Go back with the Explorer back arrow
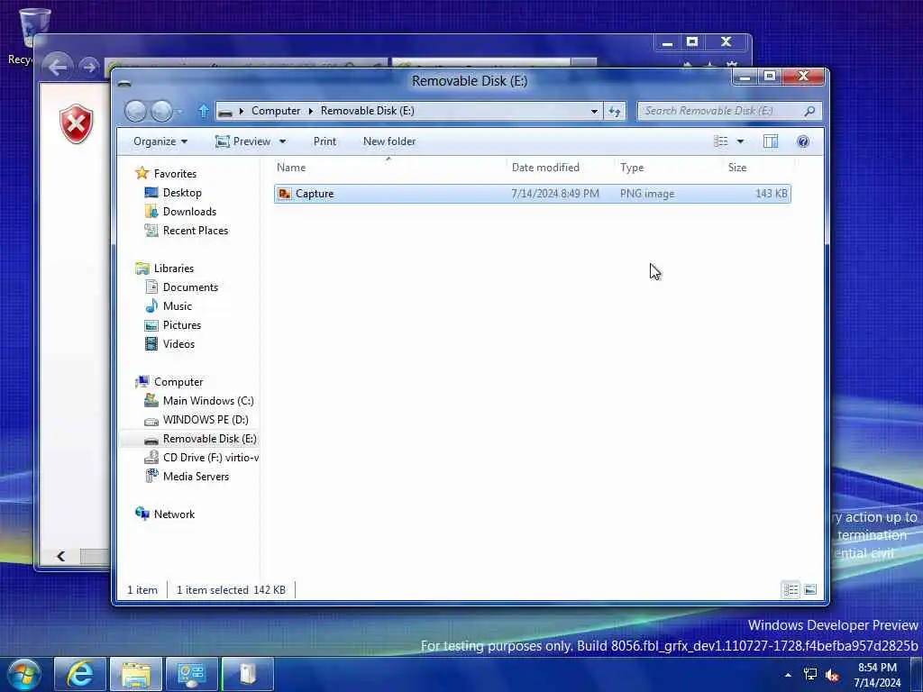 135,111
